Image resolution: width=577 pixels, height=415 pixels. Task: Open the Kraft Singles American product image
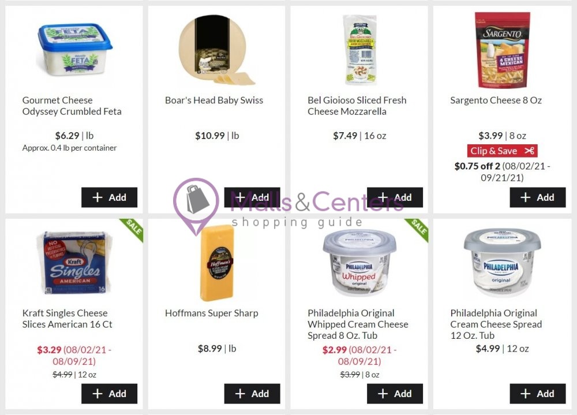(x=74, y=263)
